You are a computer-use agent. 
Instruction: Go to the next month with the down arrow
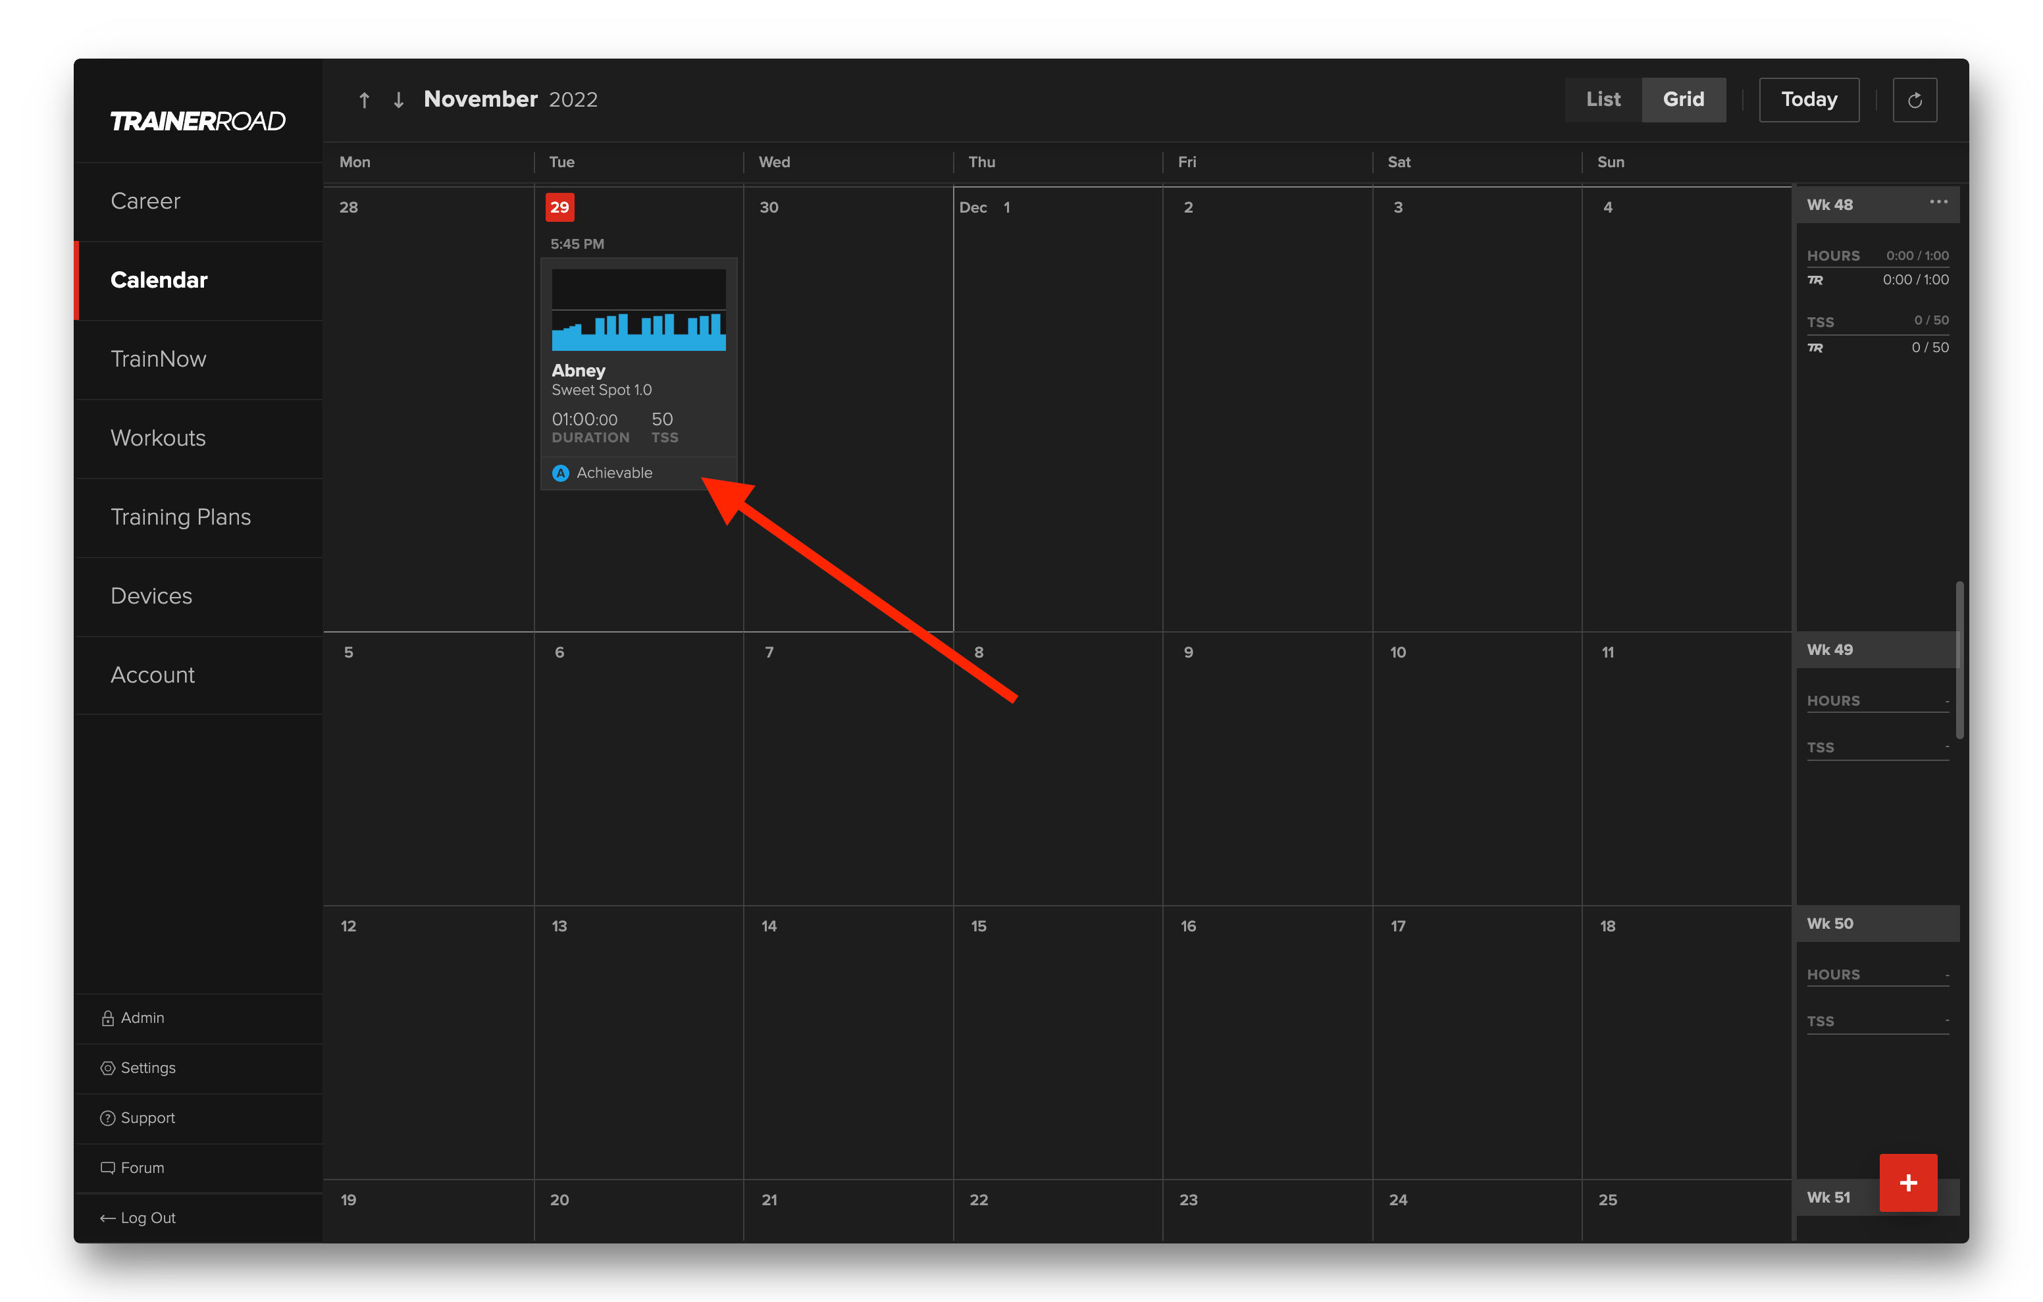pyautogui.click(x=399, y=100)
